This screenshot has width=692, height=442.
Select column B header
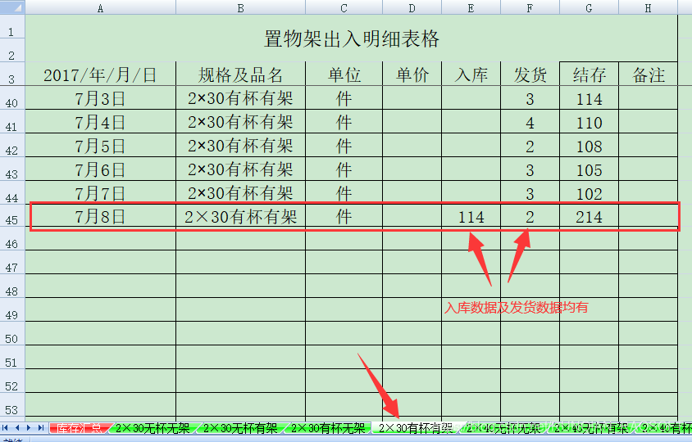coord(240,7)
